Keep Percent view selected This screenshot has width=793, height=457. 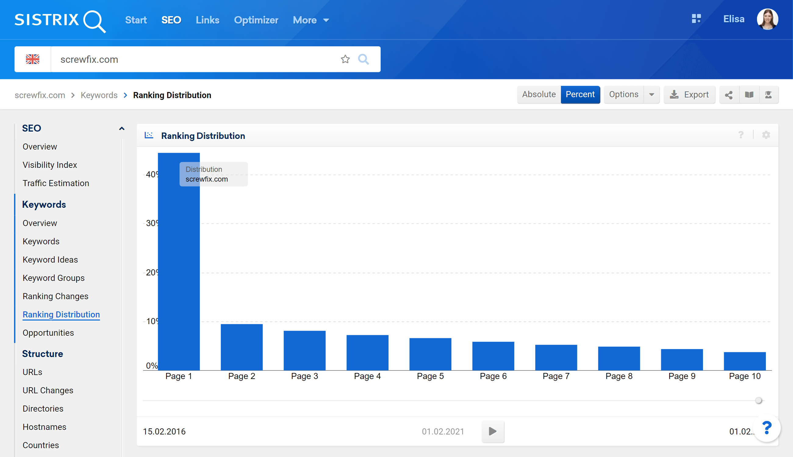[x=580, y=94]
